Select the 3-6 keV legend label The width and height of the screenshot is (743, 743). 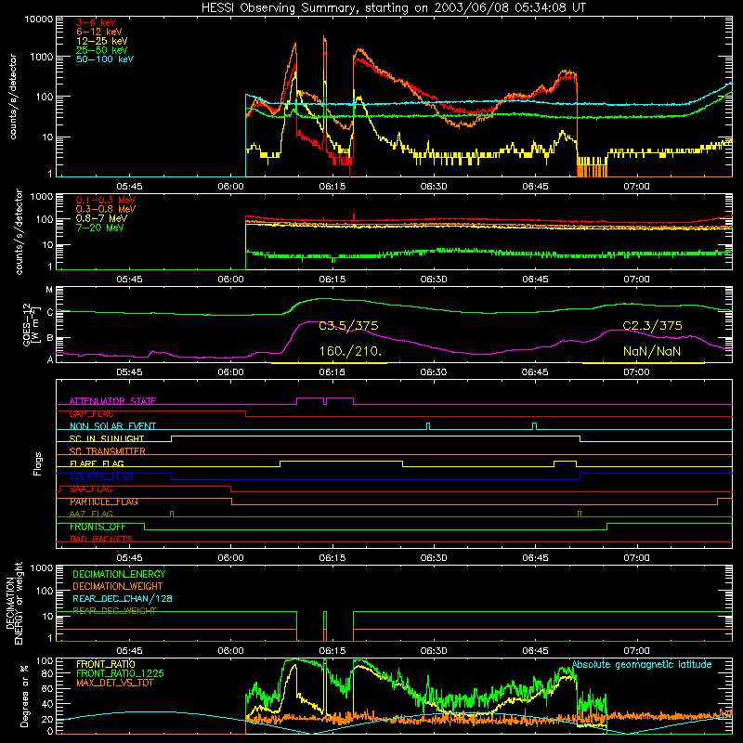97,22
